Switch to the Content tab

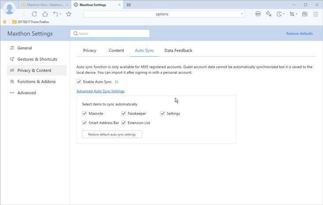pyautogui.click(x=116, y=51)
